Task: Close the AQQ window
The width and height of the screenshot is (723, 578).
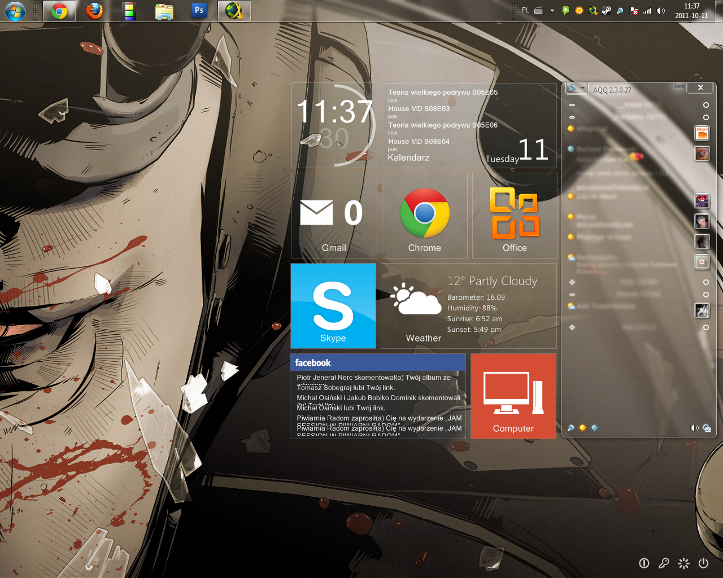Action: [x=700, y=87]
